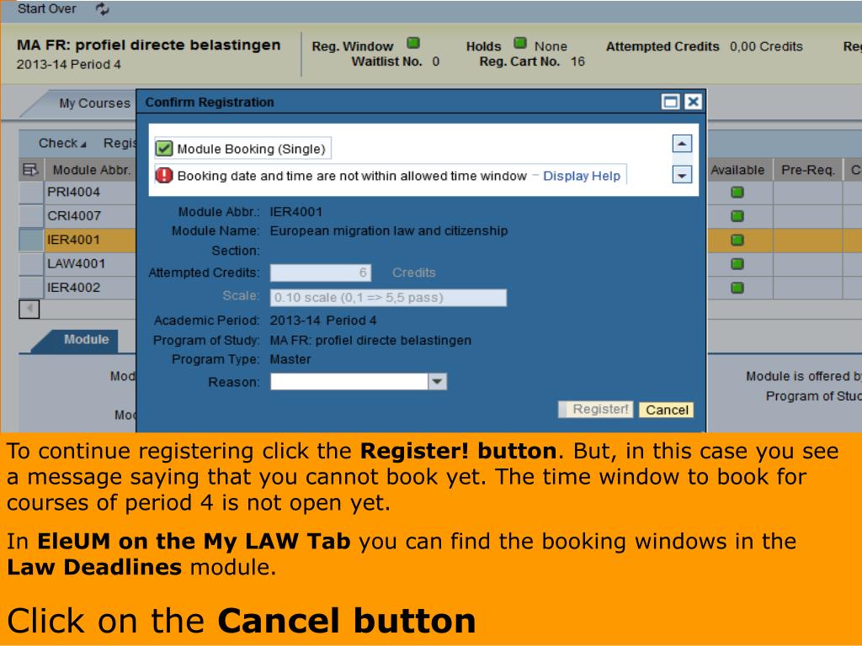
Task: Click the green Available indicator for IER4001
Action: (737, 240)
